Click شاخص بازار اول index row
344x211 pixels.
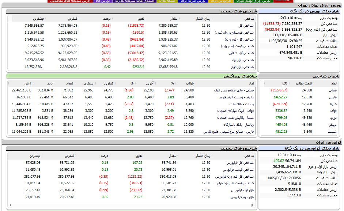pyautogui.click(x=132, y=60)
